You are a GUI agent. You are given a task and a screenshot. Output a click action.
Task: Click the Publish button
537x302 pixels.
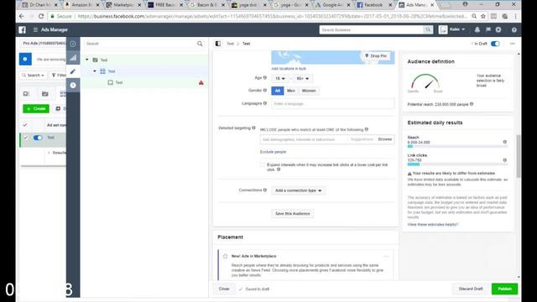click(504, 289)
